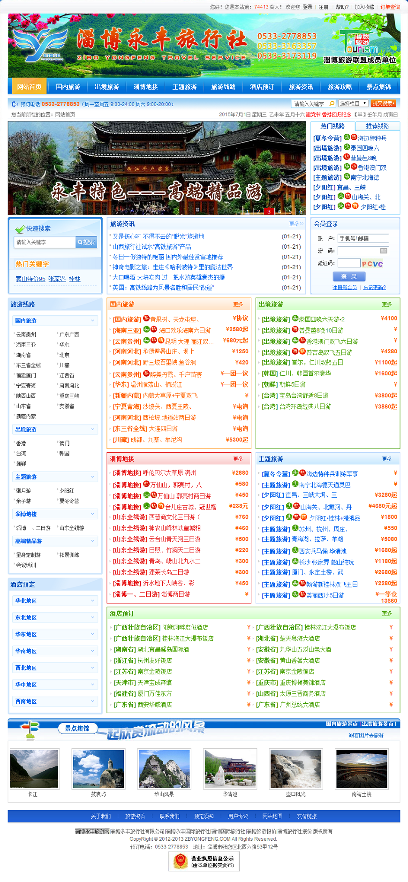Click the 热 badge on 普曼芭8晚10日游 outbound row
Image resolution: width=408 pixels, height=882 pixels.
click(295, 329)
